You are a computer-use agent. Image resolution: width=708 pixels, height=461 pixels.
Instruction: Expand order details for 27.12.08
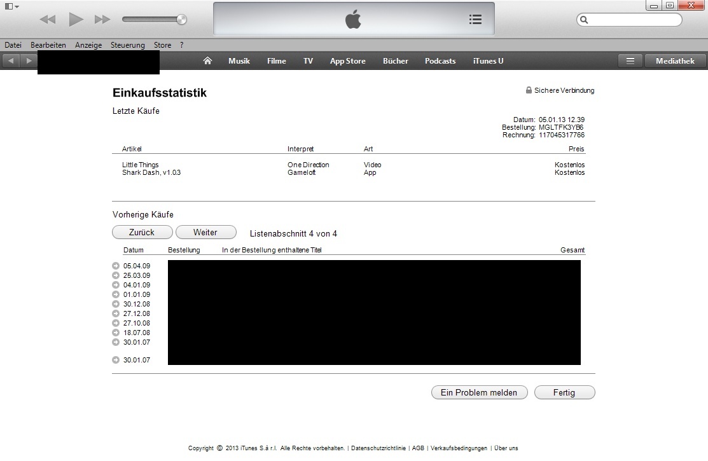116,313
